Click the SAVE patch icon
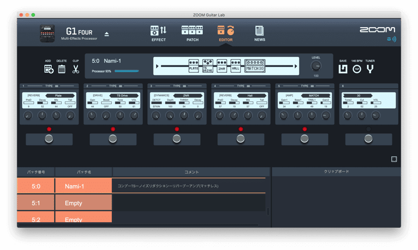 (x=343, y=69)
